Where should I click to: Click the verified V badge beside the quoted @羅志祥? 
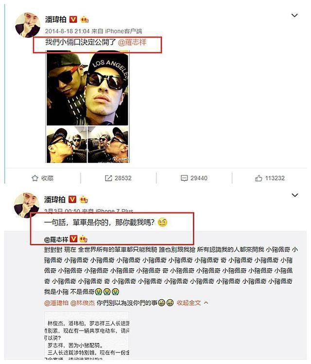[73, 239]
